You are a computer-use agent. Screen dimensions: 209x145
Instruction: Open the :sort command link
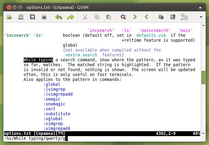point(49,109)
